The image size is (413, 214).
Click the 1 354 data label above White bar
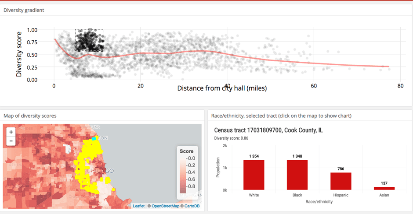click(x=254, y=156)
